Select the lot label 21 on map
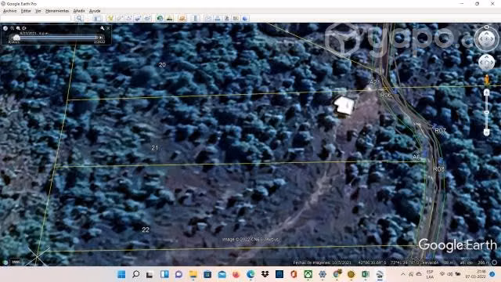The image size is (501, 282). 155,148
